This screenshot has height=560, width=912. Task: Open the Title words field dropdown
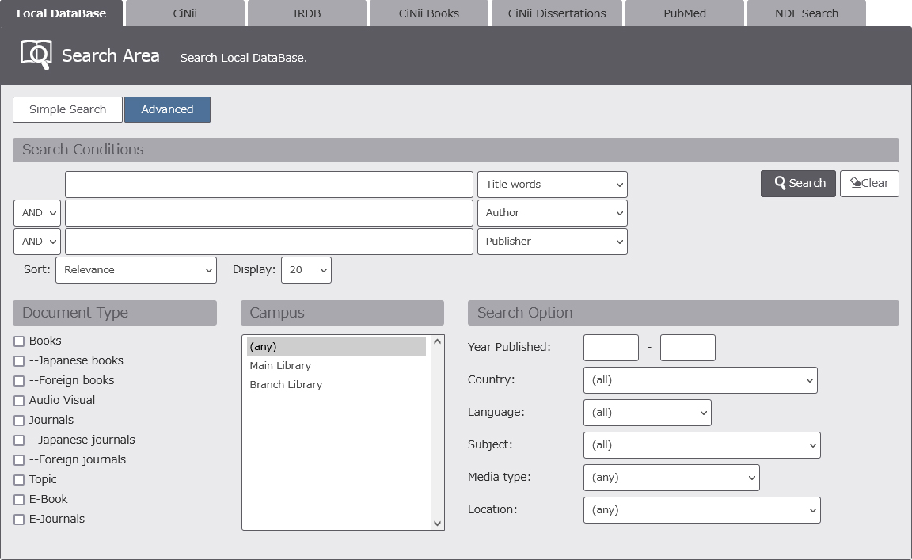552,185
